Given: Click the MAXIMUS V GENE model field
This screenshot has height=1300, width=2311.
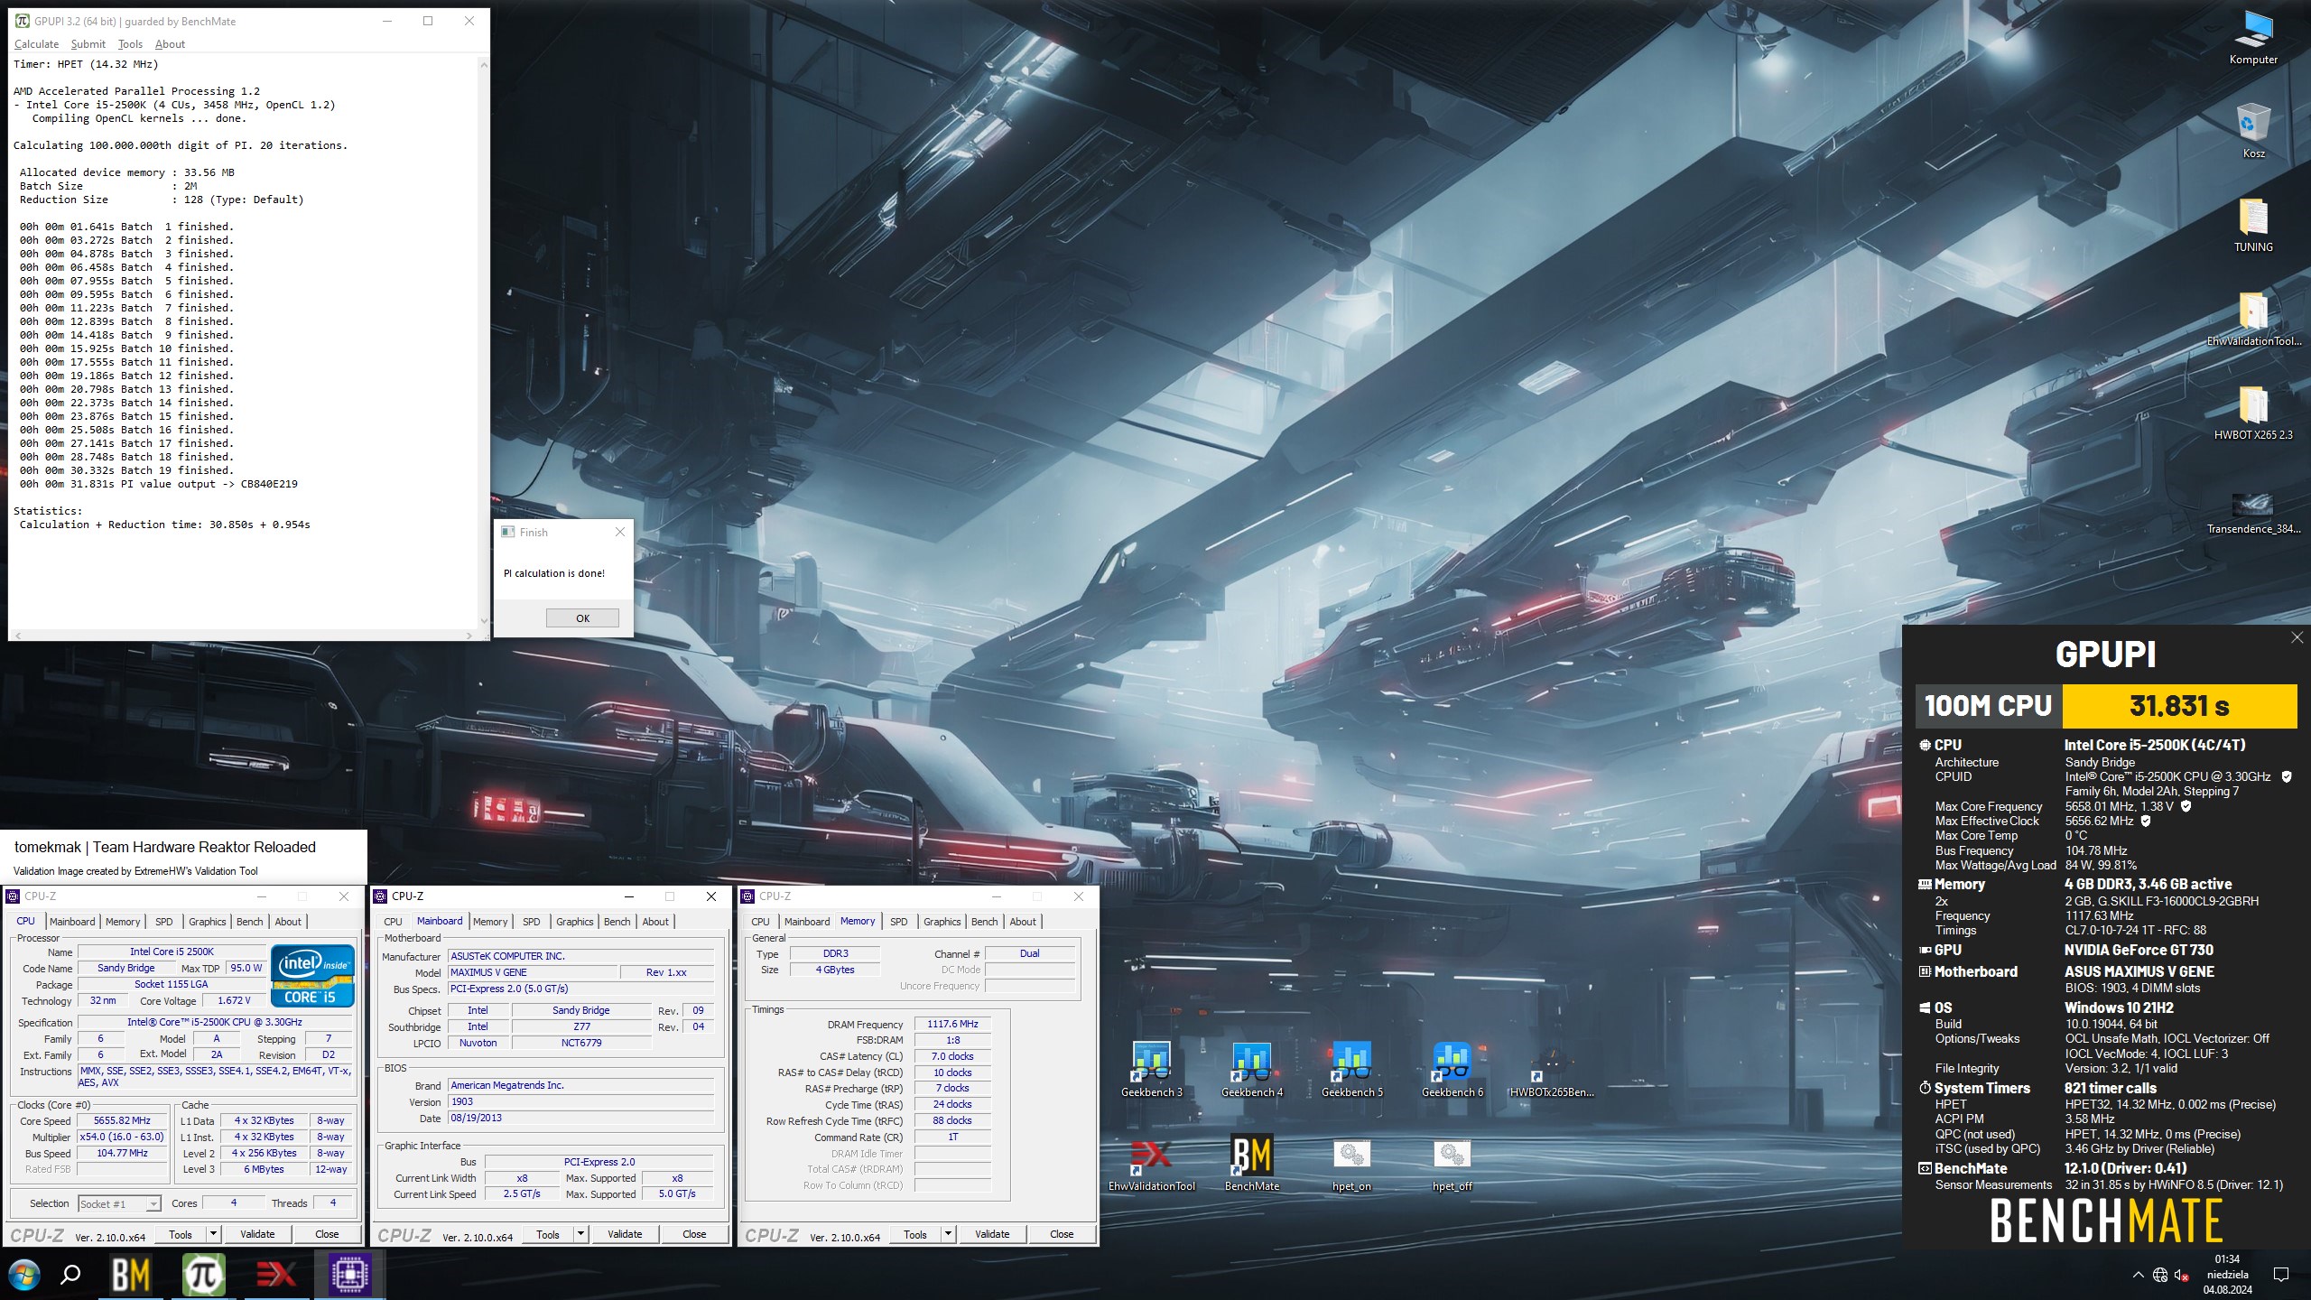Looking at the screenshot, I should (x=533, y=972).
